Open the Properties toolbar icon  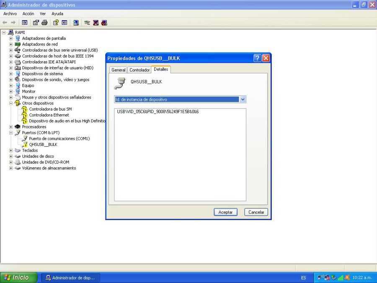[x=36, y=23]
